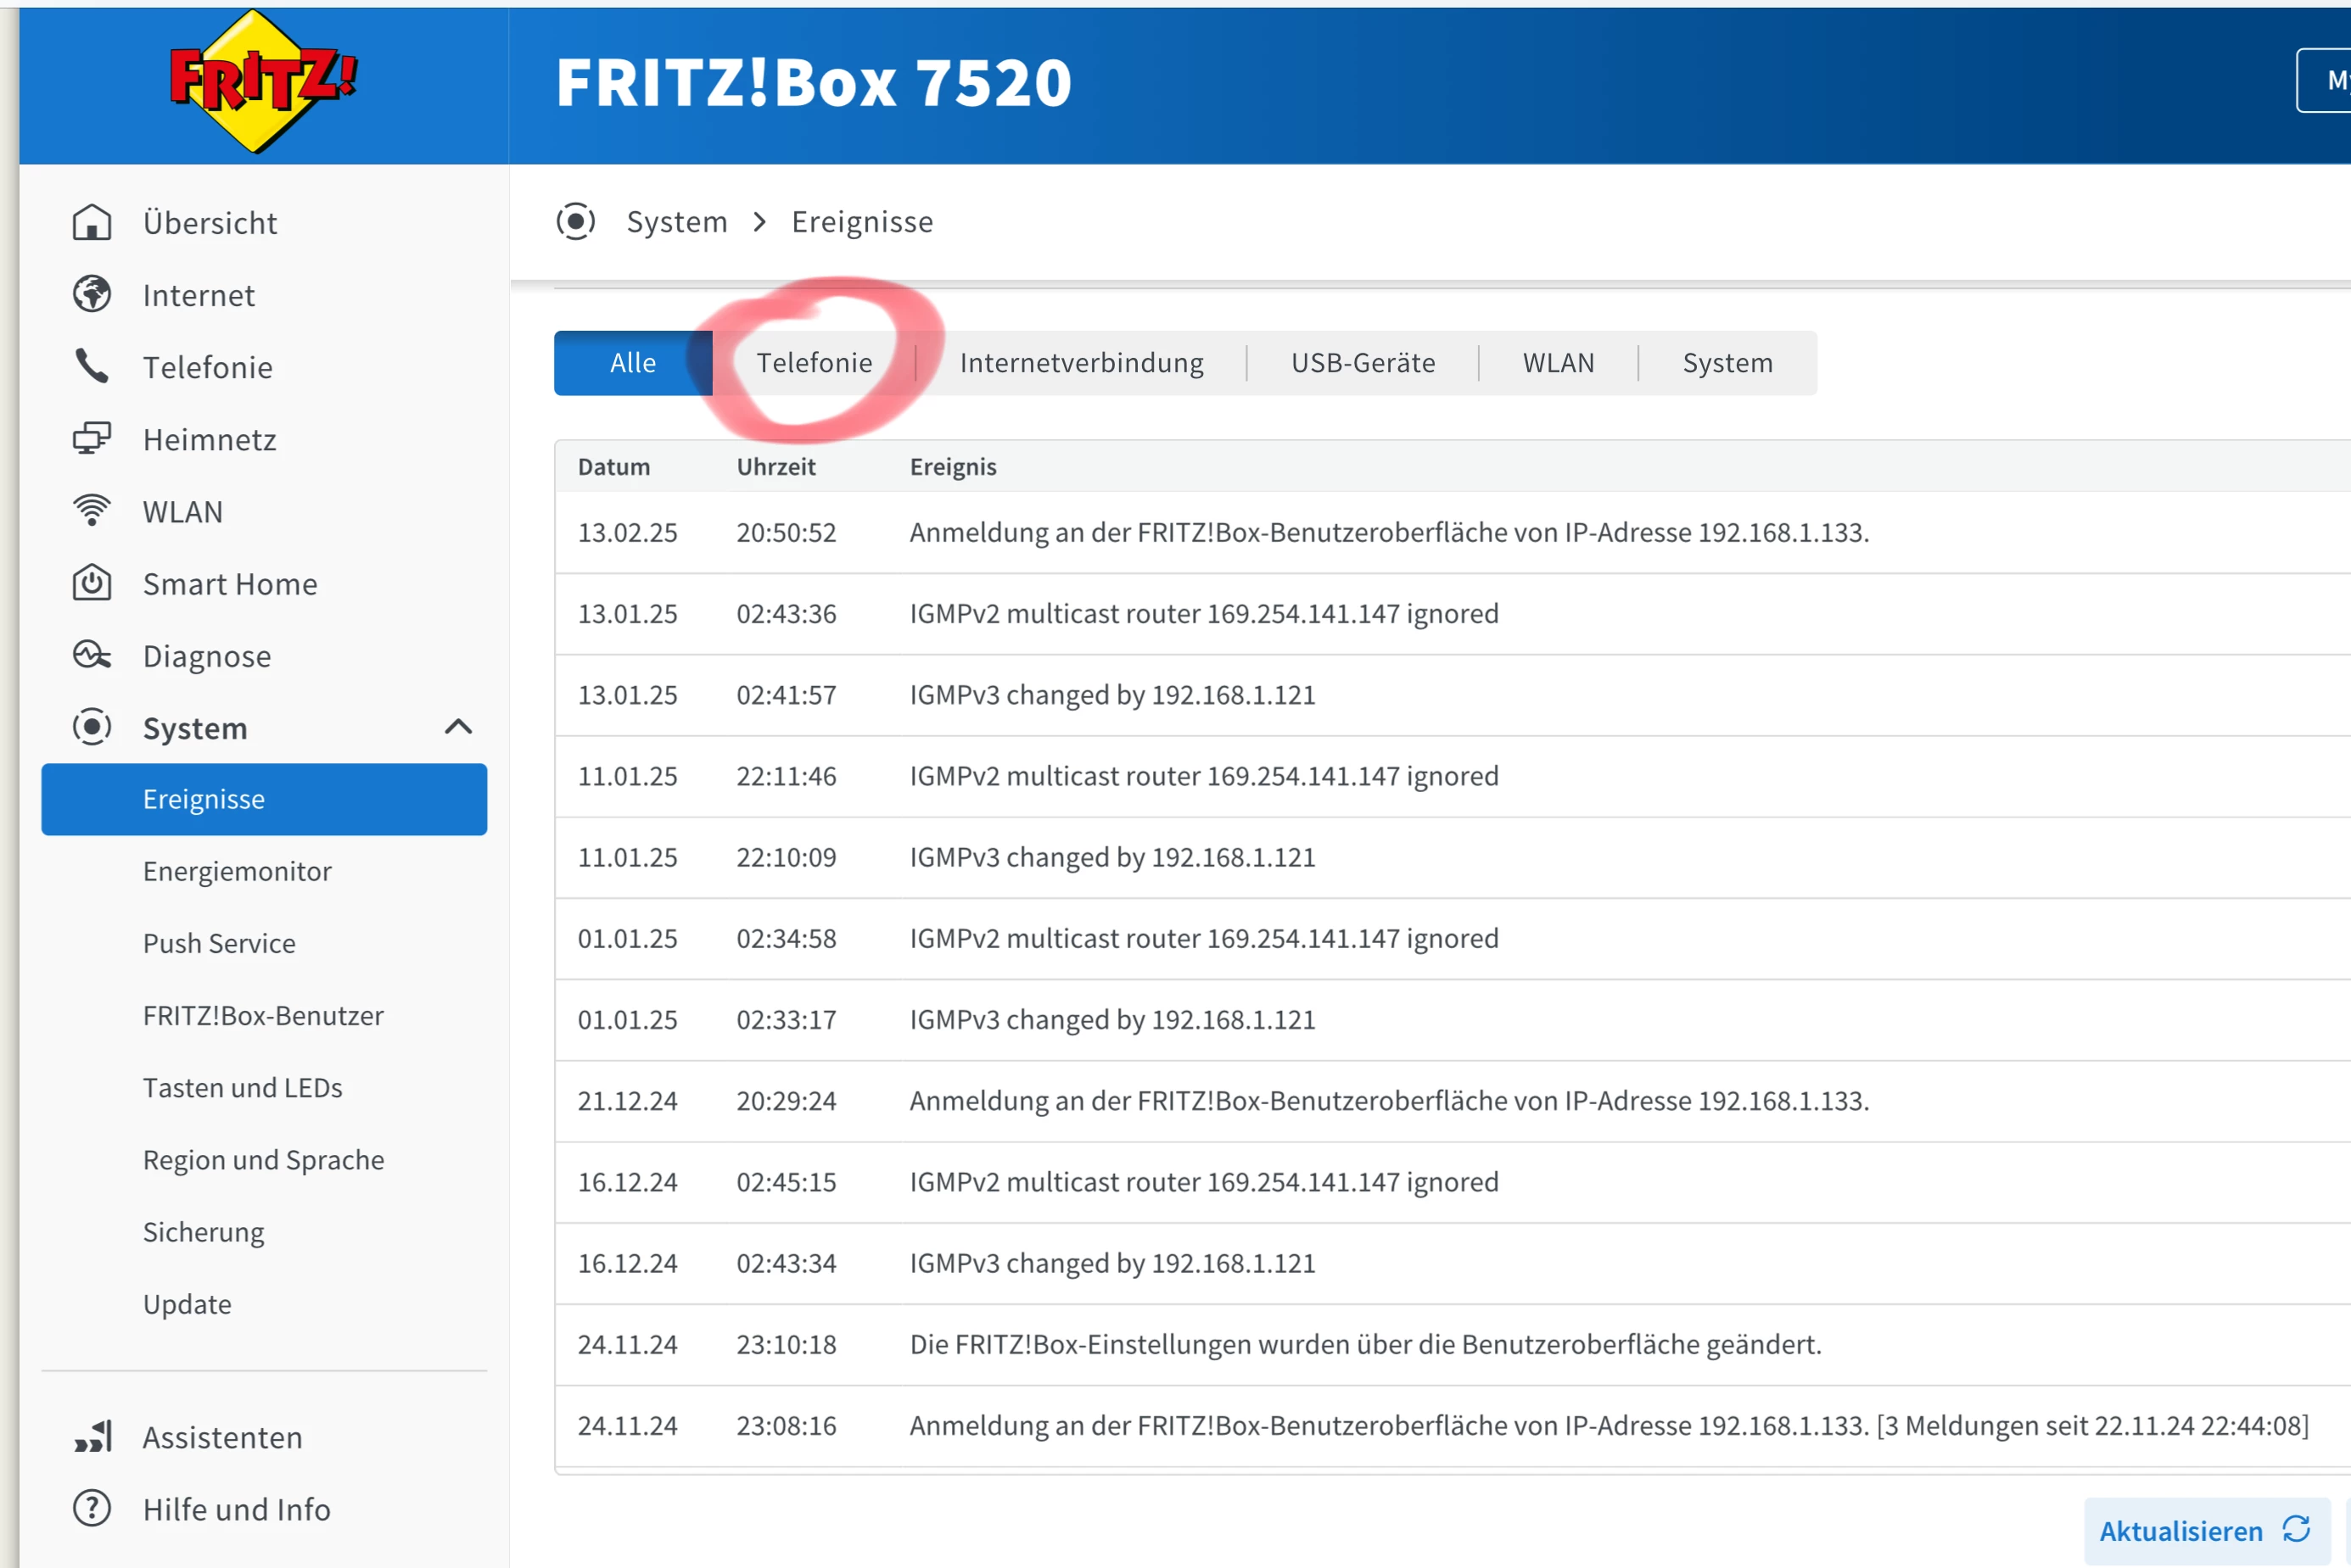Open Push Service settings page

coord(219,943)
